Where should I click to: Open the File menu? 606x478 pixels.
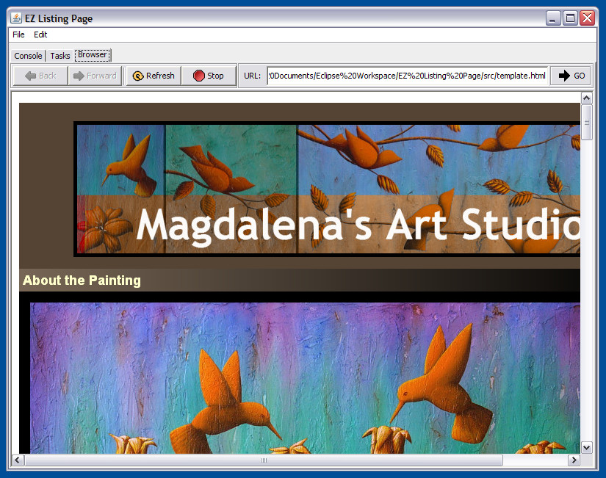pyautogui.click(x=18, y=35)
